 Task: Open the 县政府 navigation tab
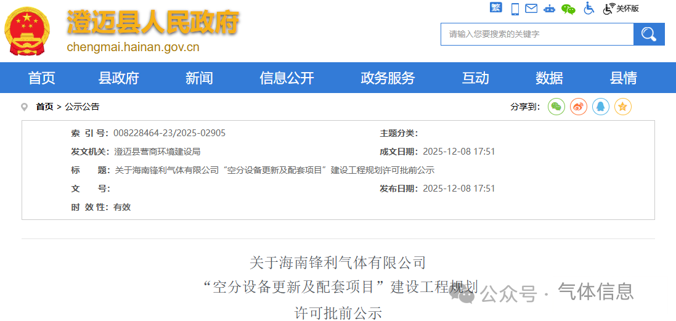tap(119, 78)
